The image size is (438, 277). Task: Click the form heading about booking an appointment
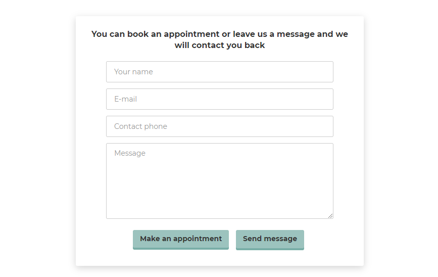tap(220, 39)
